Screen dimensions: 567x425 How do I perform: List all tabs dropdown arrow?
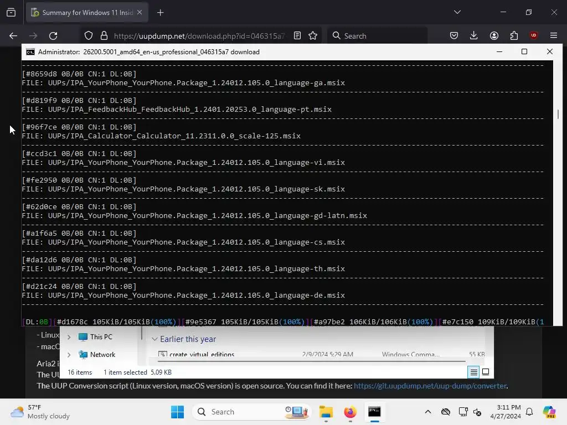coord(457,12)
